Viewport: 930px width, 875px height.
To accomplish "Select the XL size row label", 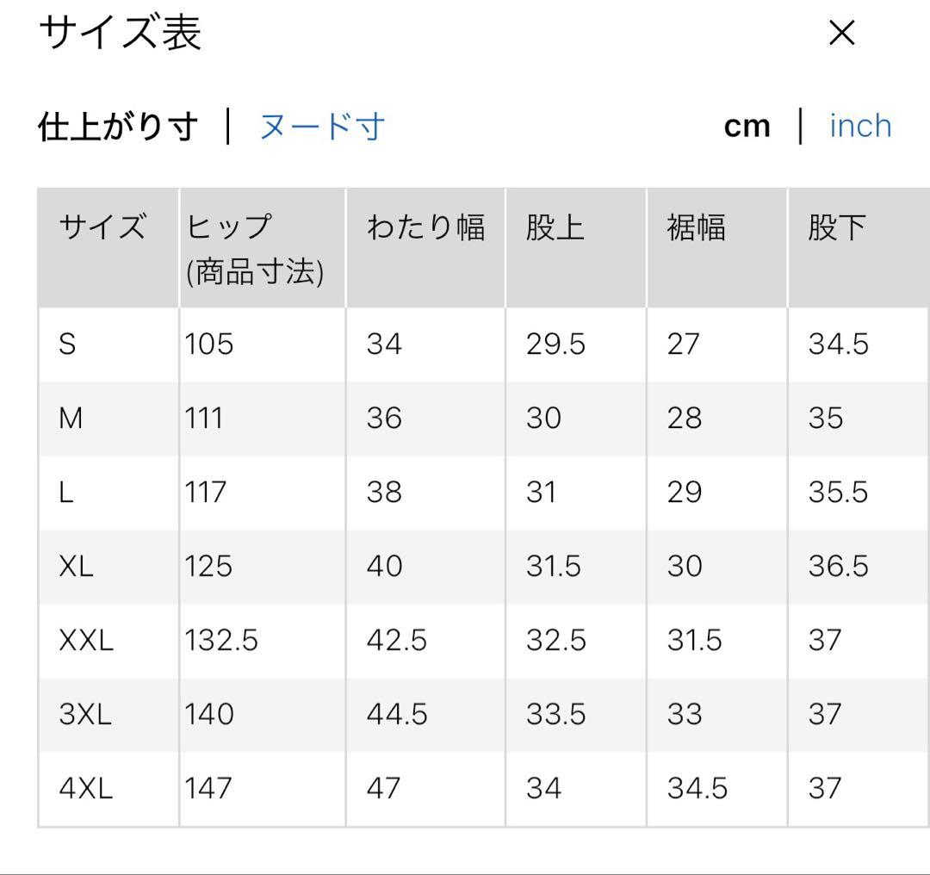I will pyautogui.click(x=76, y=566).
